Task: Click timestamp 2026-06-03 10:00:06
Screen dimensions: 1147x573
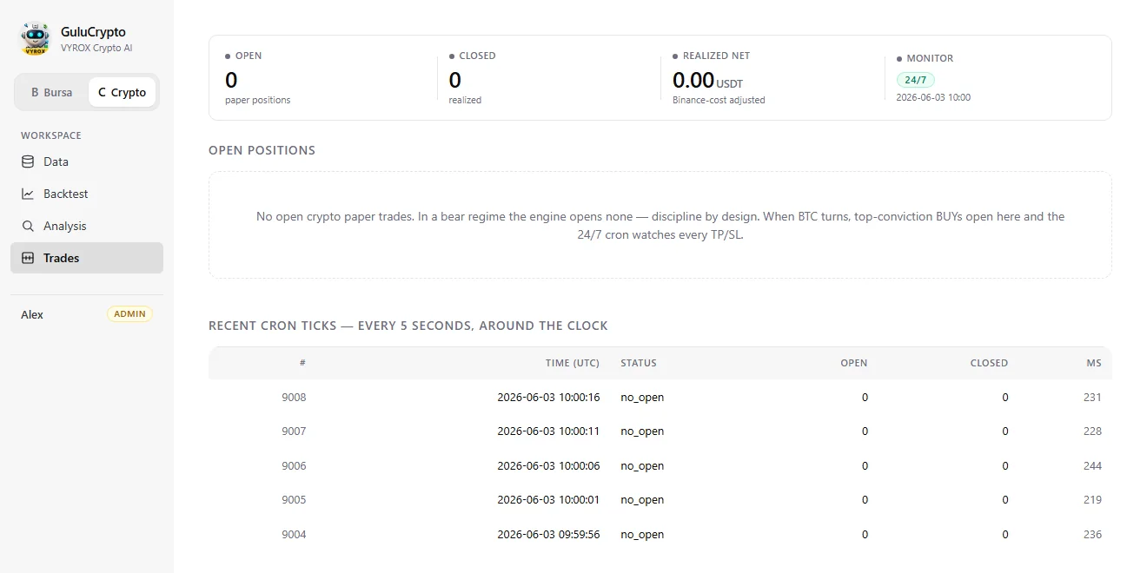Action: point(548,465)
